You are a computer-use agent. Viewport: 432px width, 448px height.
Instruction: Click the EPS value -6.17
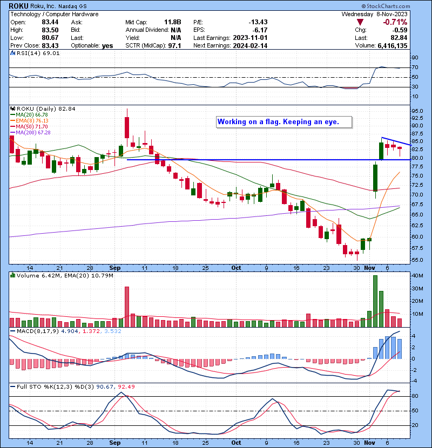[260, 30]
